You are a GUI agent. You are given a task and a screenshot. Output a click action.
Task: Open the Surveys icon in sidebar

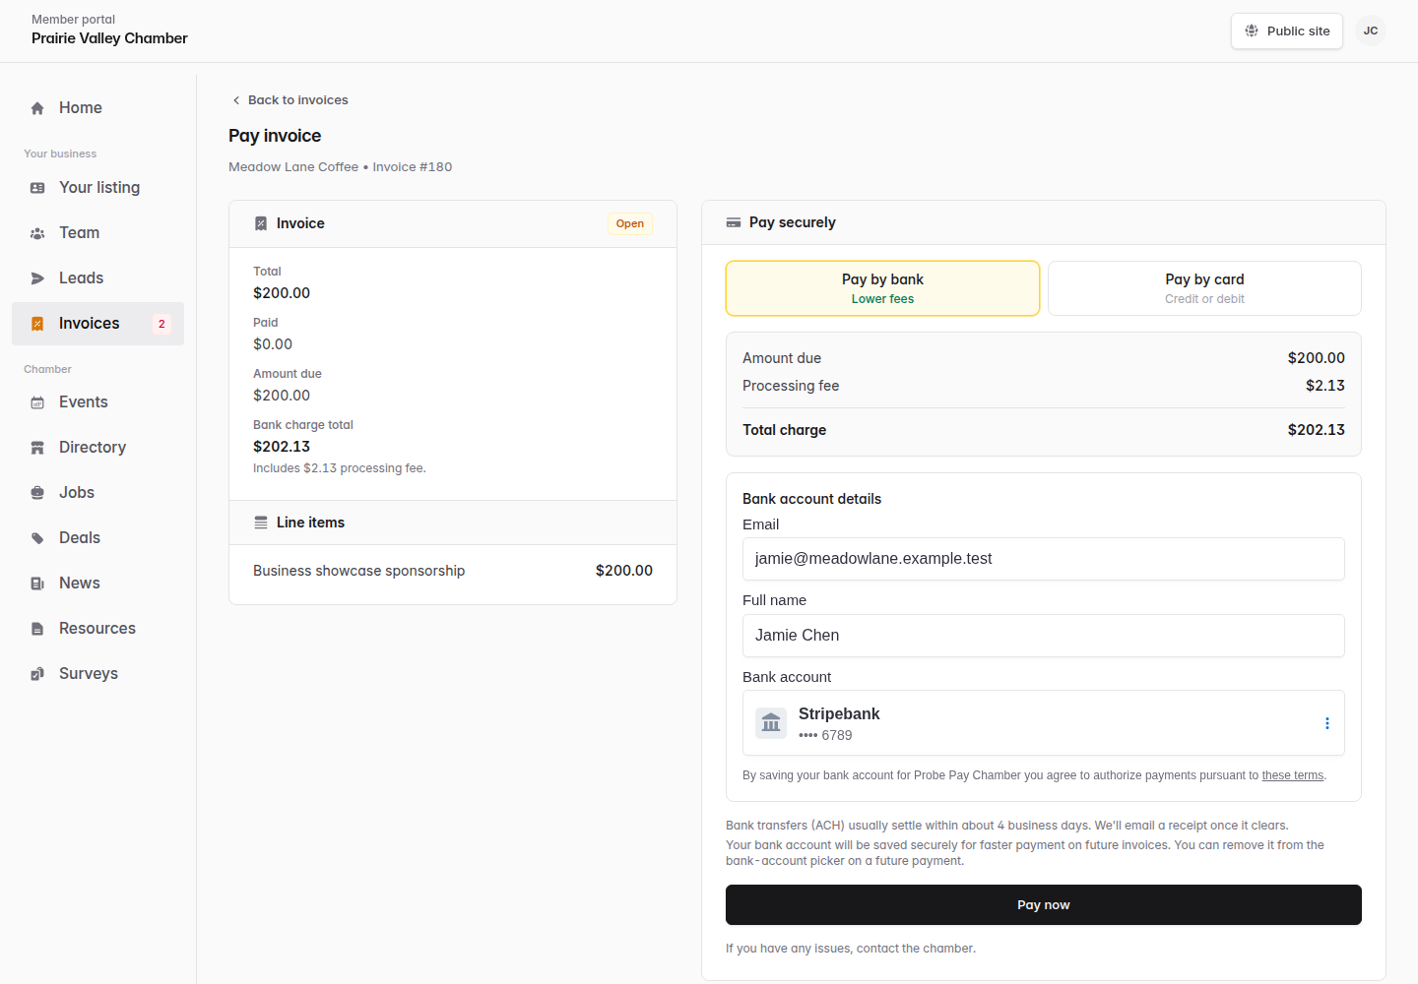tap(37, 674)
